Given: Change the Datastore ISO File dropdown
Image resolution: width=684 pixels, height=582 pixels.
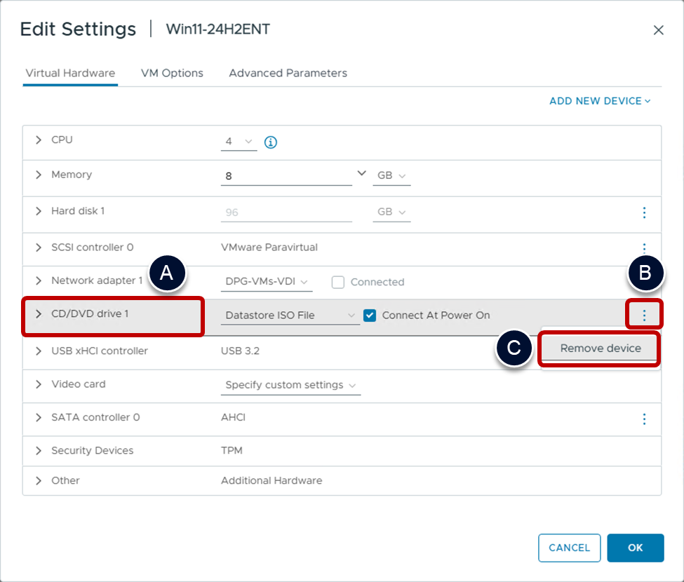Looking at the screenshot, I should [290, 316].
